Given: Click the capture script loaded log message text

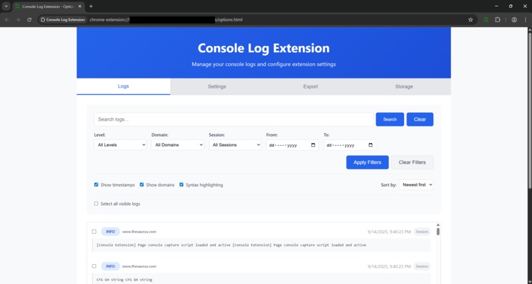Looking at the screenshot, I should pos(232,245).
